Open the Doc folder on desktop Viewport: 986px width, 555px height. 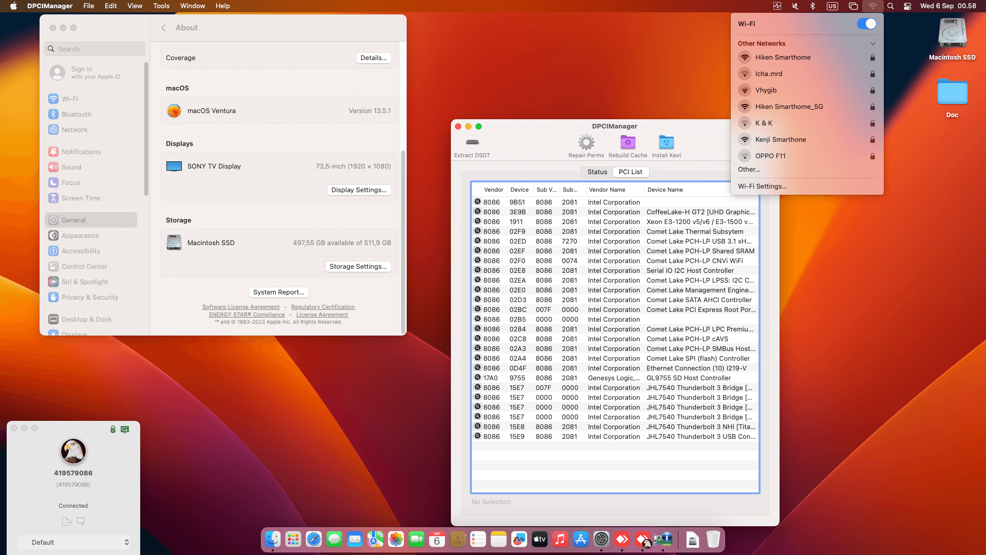click(952, 92)
